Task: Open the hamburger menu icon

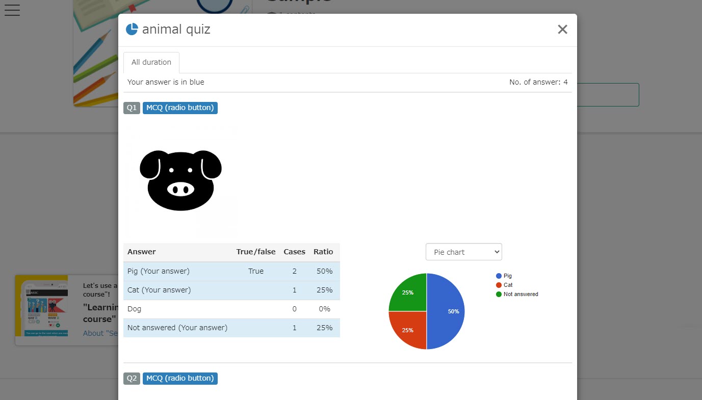Action: (x=12, y=10)
